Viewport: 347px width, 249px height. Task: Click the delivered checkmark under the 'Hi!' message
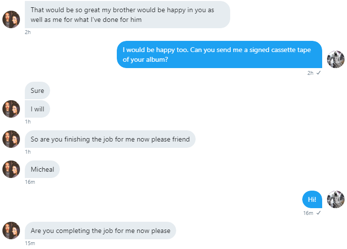(x=318, y=213)
